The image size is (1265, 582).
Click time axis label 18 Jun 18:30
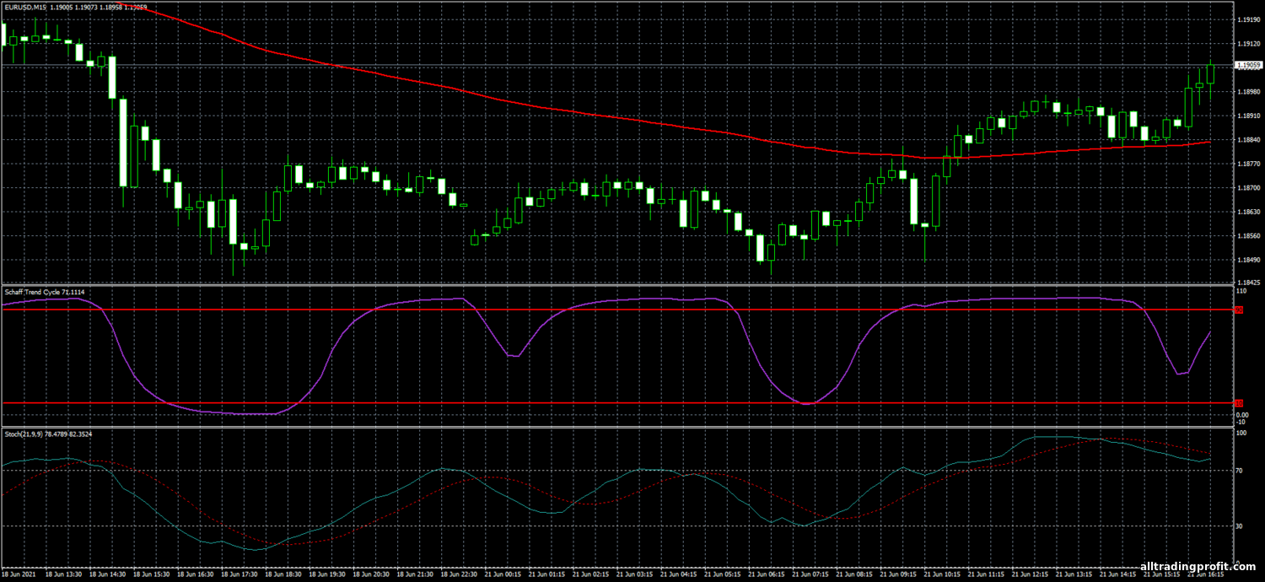click(283, 574)
